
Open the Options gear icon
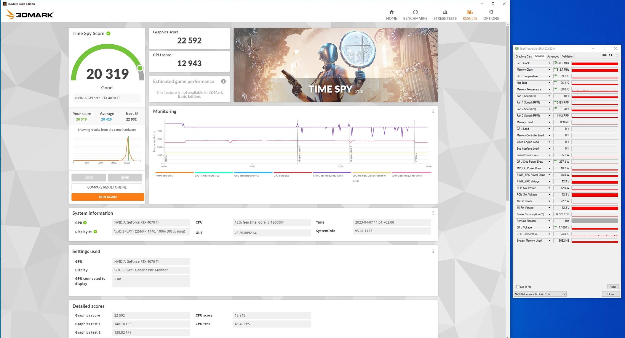491,12
